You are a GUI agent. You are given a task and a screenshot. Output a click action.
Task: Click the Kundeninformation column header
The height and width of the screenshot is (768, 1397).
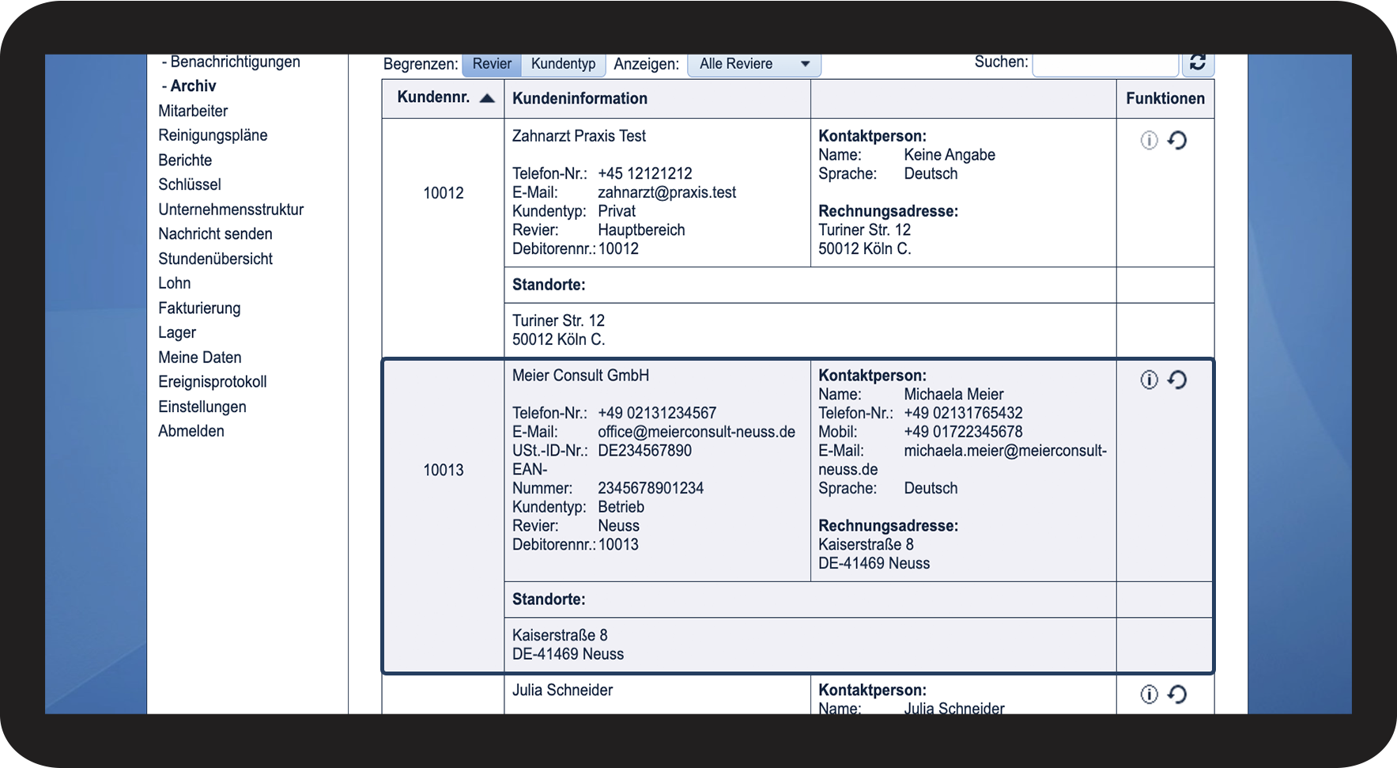pos(580,98)
